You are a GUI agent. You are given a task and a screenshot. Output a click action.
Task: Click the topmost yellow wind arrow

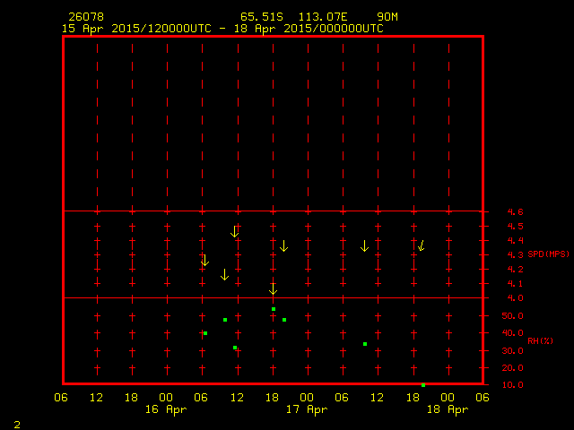click(283, 245)
